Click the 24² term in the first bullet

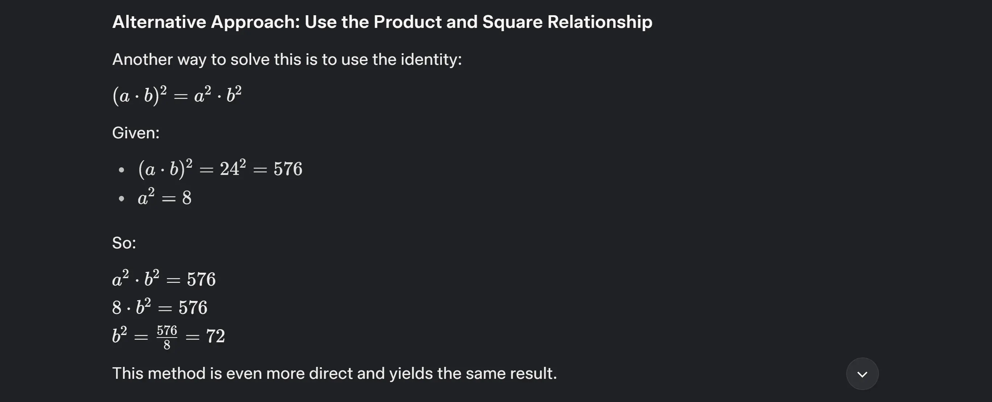[233, 168]
